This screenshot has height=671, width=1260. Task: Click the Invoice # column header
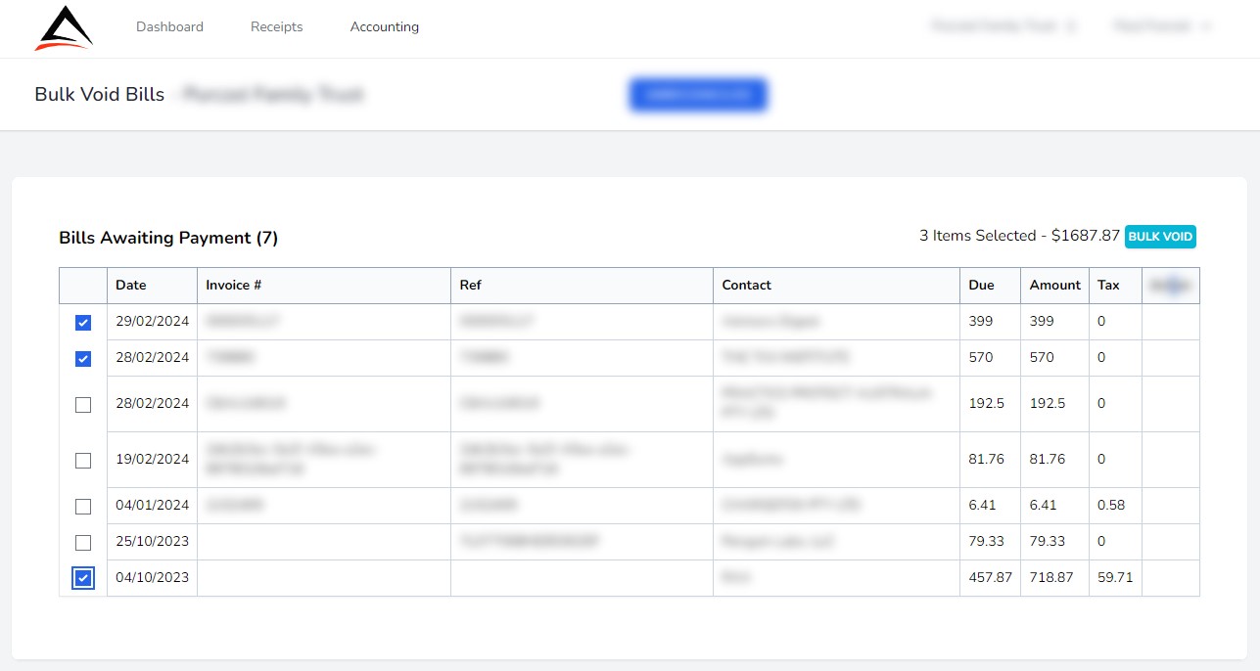(233, 286)
